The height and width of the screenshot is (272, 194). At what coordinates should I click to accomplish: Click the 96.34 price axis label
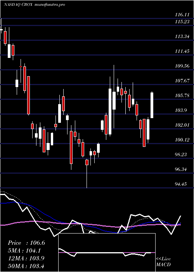(x=181, y=169)
